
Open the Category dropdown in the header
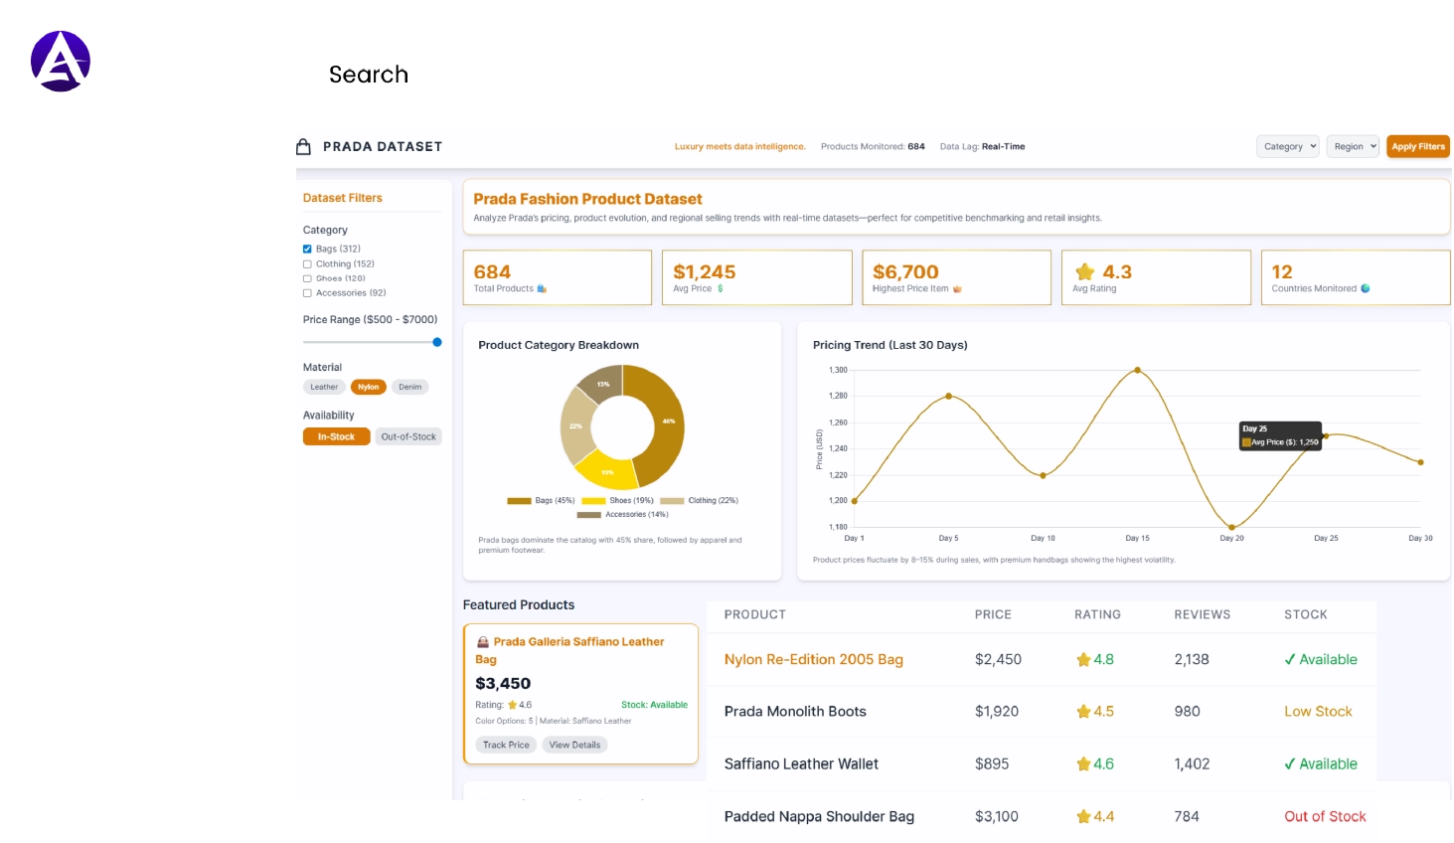tap(1287, 146)
